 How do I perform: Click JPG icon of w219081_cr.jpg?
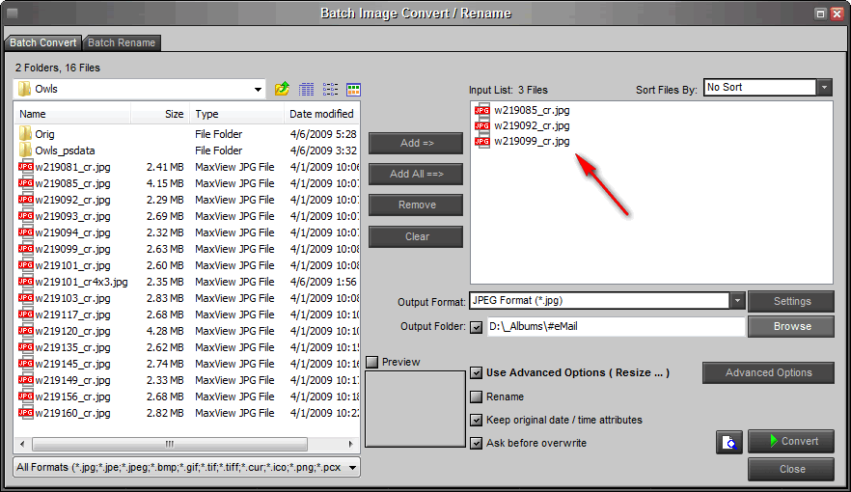pos(25,167)
